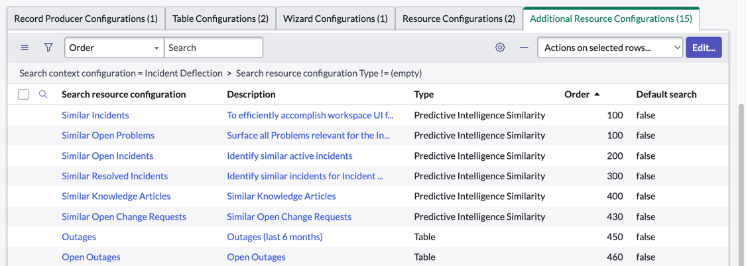Viewport: 746px width, 266px height.
Task: Click breadcrumb 'Search context configuration = Incident Deflection'
Action: [x=121, y=73]
